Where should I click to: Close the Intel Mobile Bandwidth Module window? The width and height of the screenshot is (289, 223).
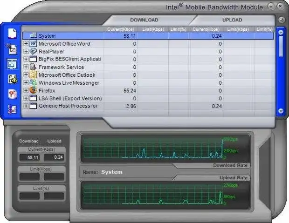pos(280,7)
